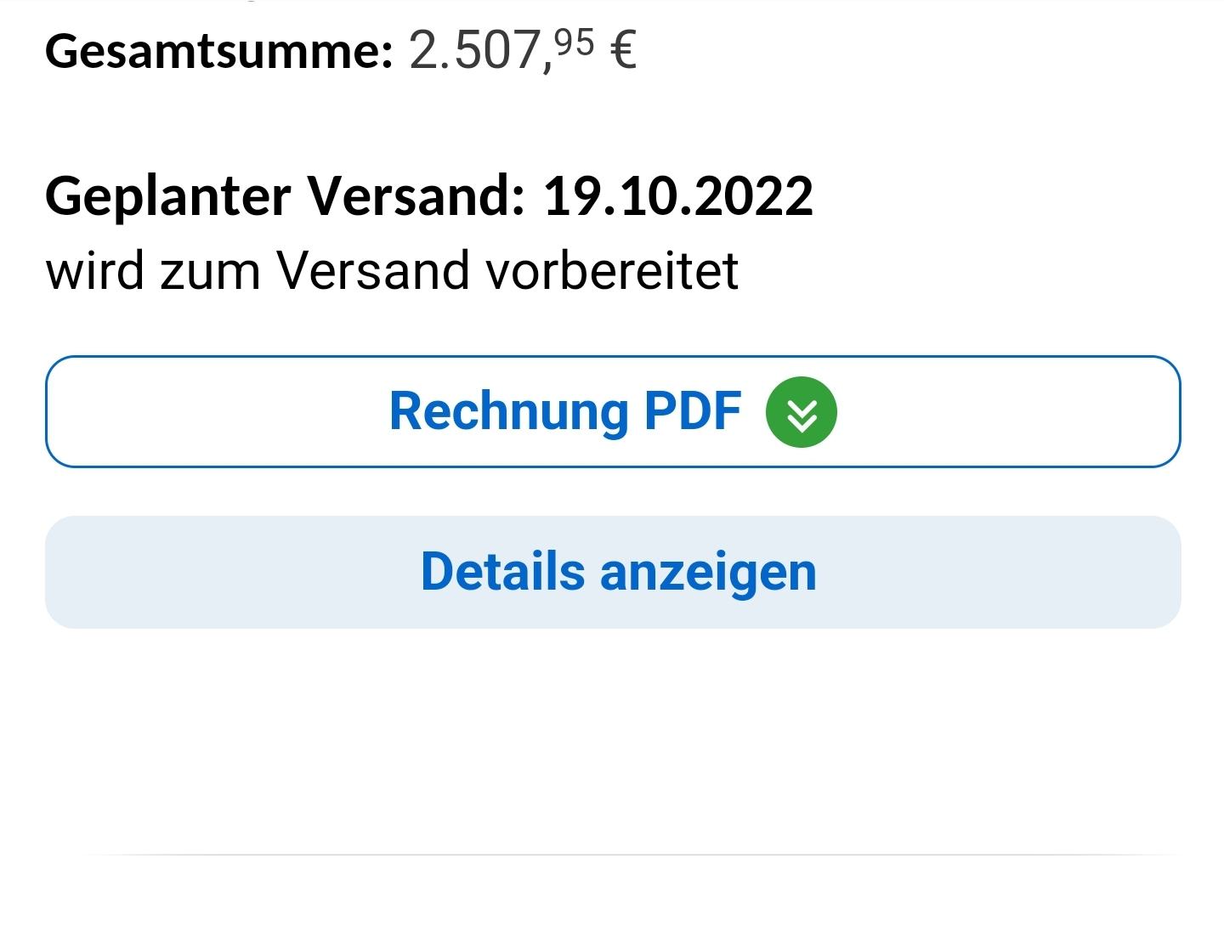Click the euro currency symbol
Screen dimensions: 1224x927
623,50
